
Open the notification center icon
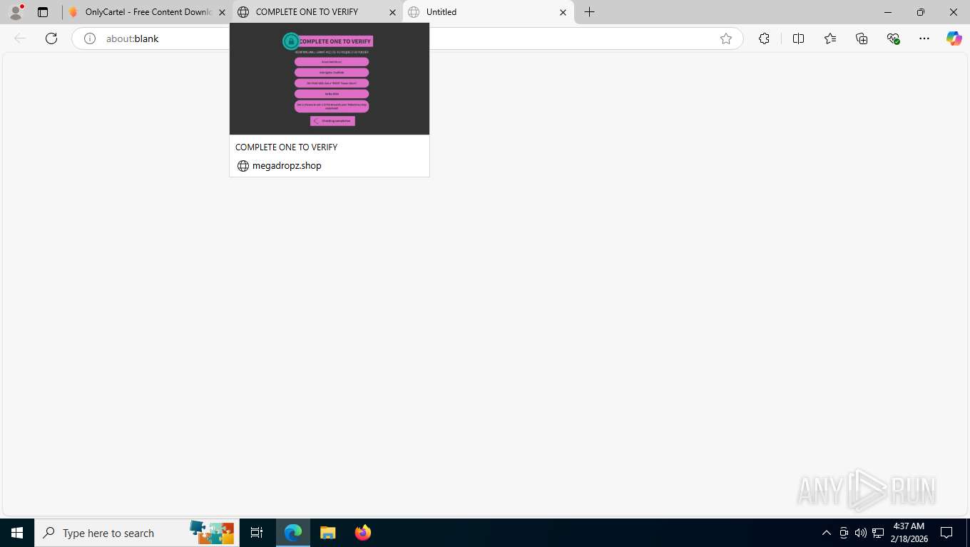coord(946,533)
